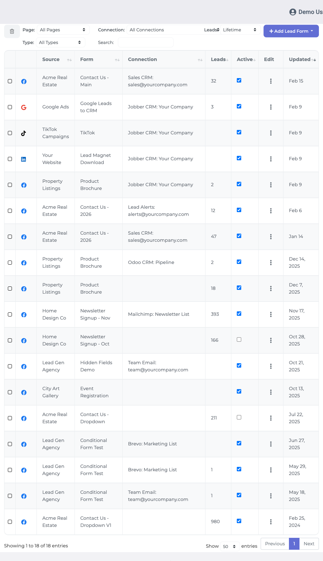The width and height of the screenshot is (323, 561).
Task: Toggle Active for Contact Us - Dropdown V1
Action: click(239, 521)
